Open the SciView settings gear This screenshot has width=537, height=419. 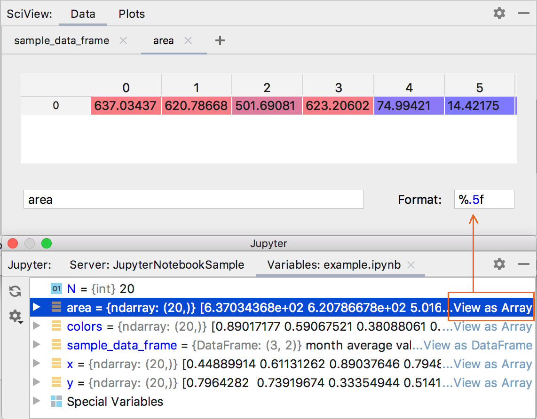499,14
